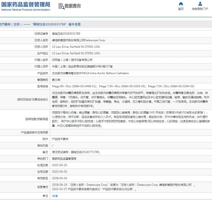Select agent name 迈柯唯（上海）医疗设备有限公司
Viewport: 212px width, 201px height.
[72, 60]
